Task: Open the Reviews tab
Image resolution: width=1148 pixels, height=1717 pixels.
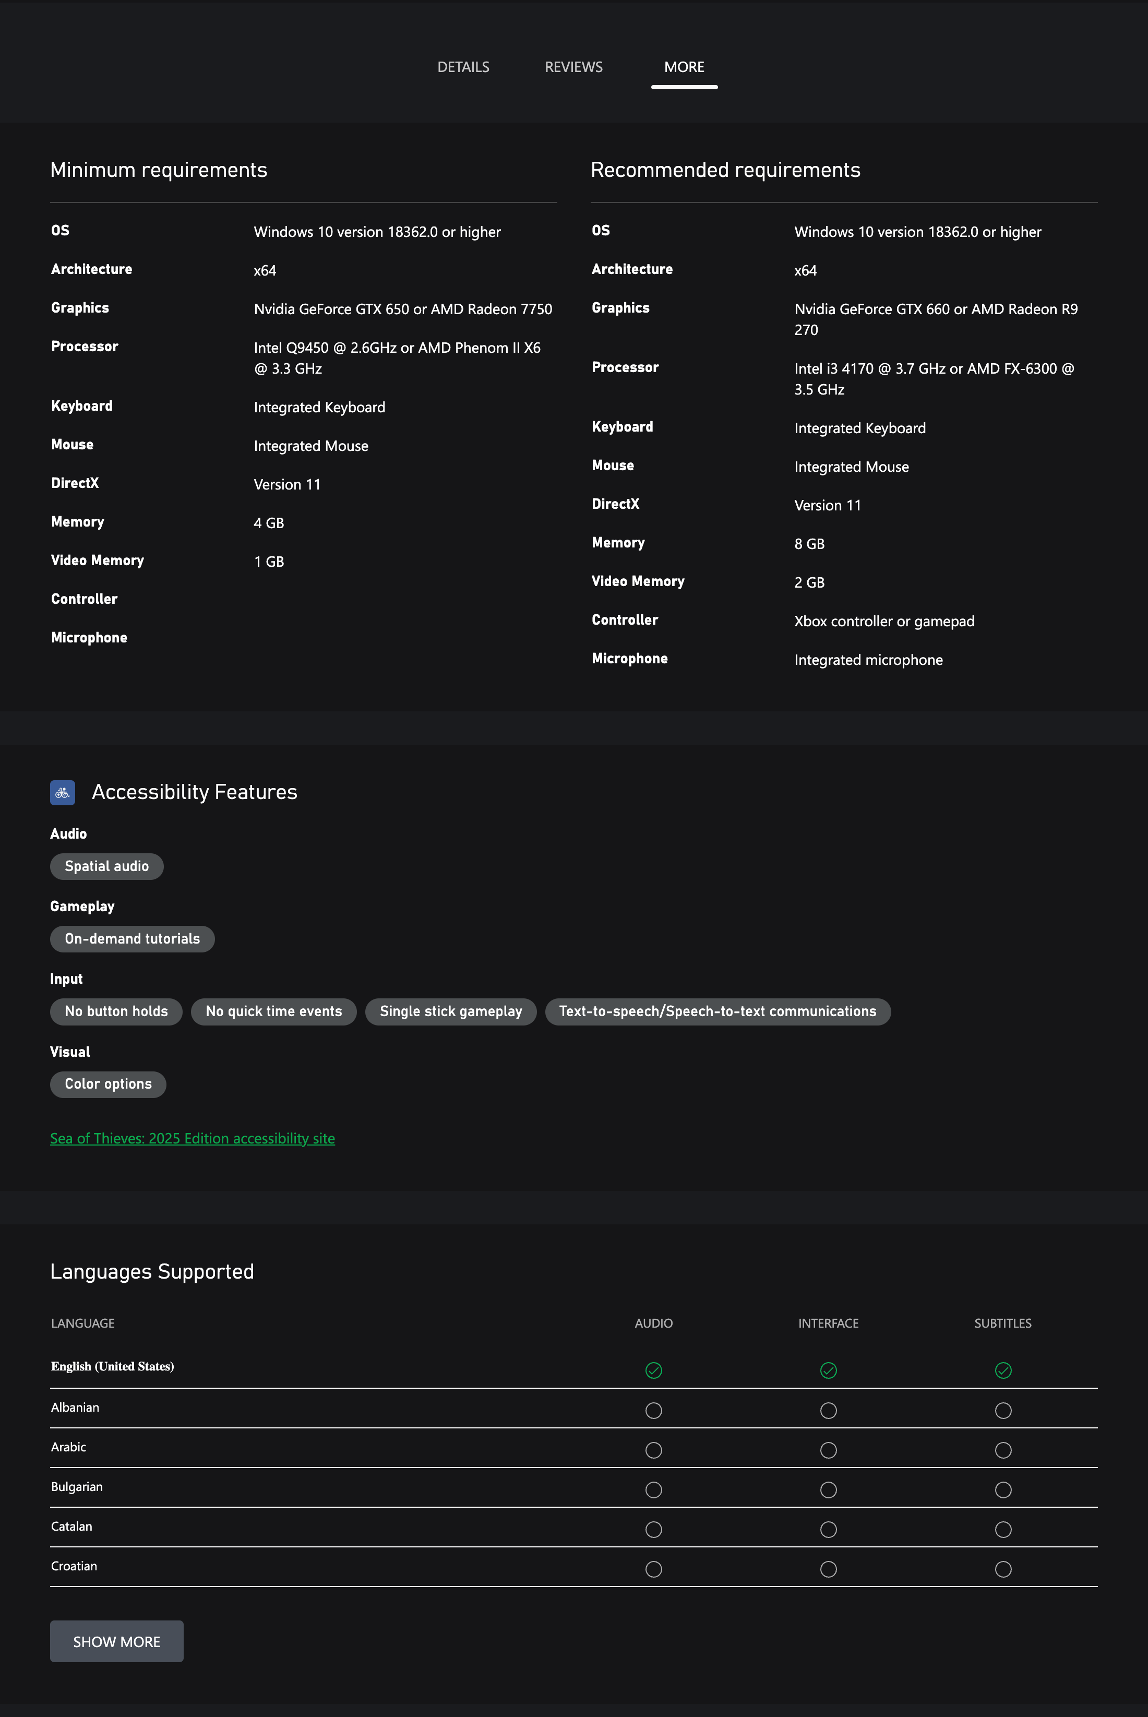Action: 573,67
